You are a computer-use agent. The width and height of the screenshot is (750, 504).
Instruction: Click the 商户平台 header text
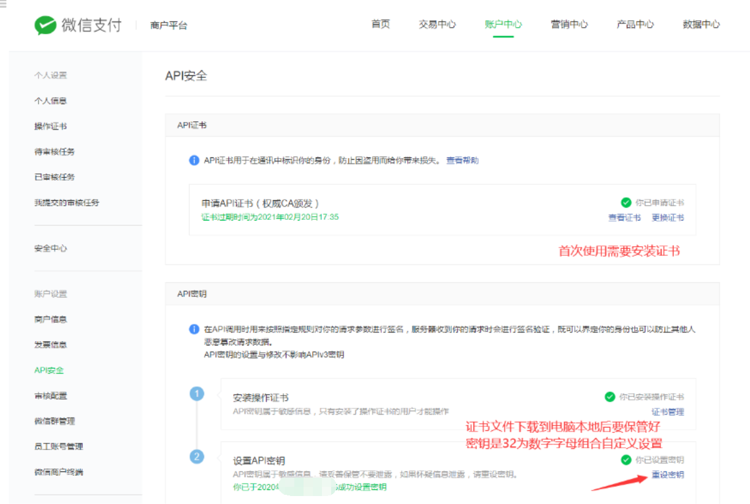(169, 26)
